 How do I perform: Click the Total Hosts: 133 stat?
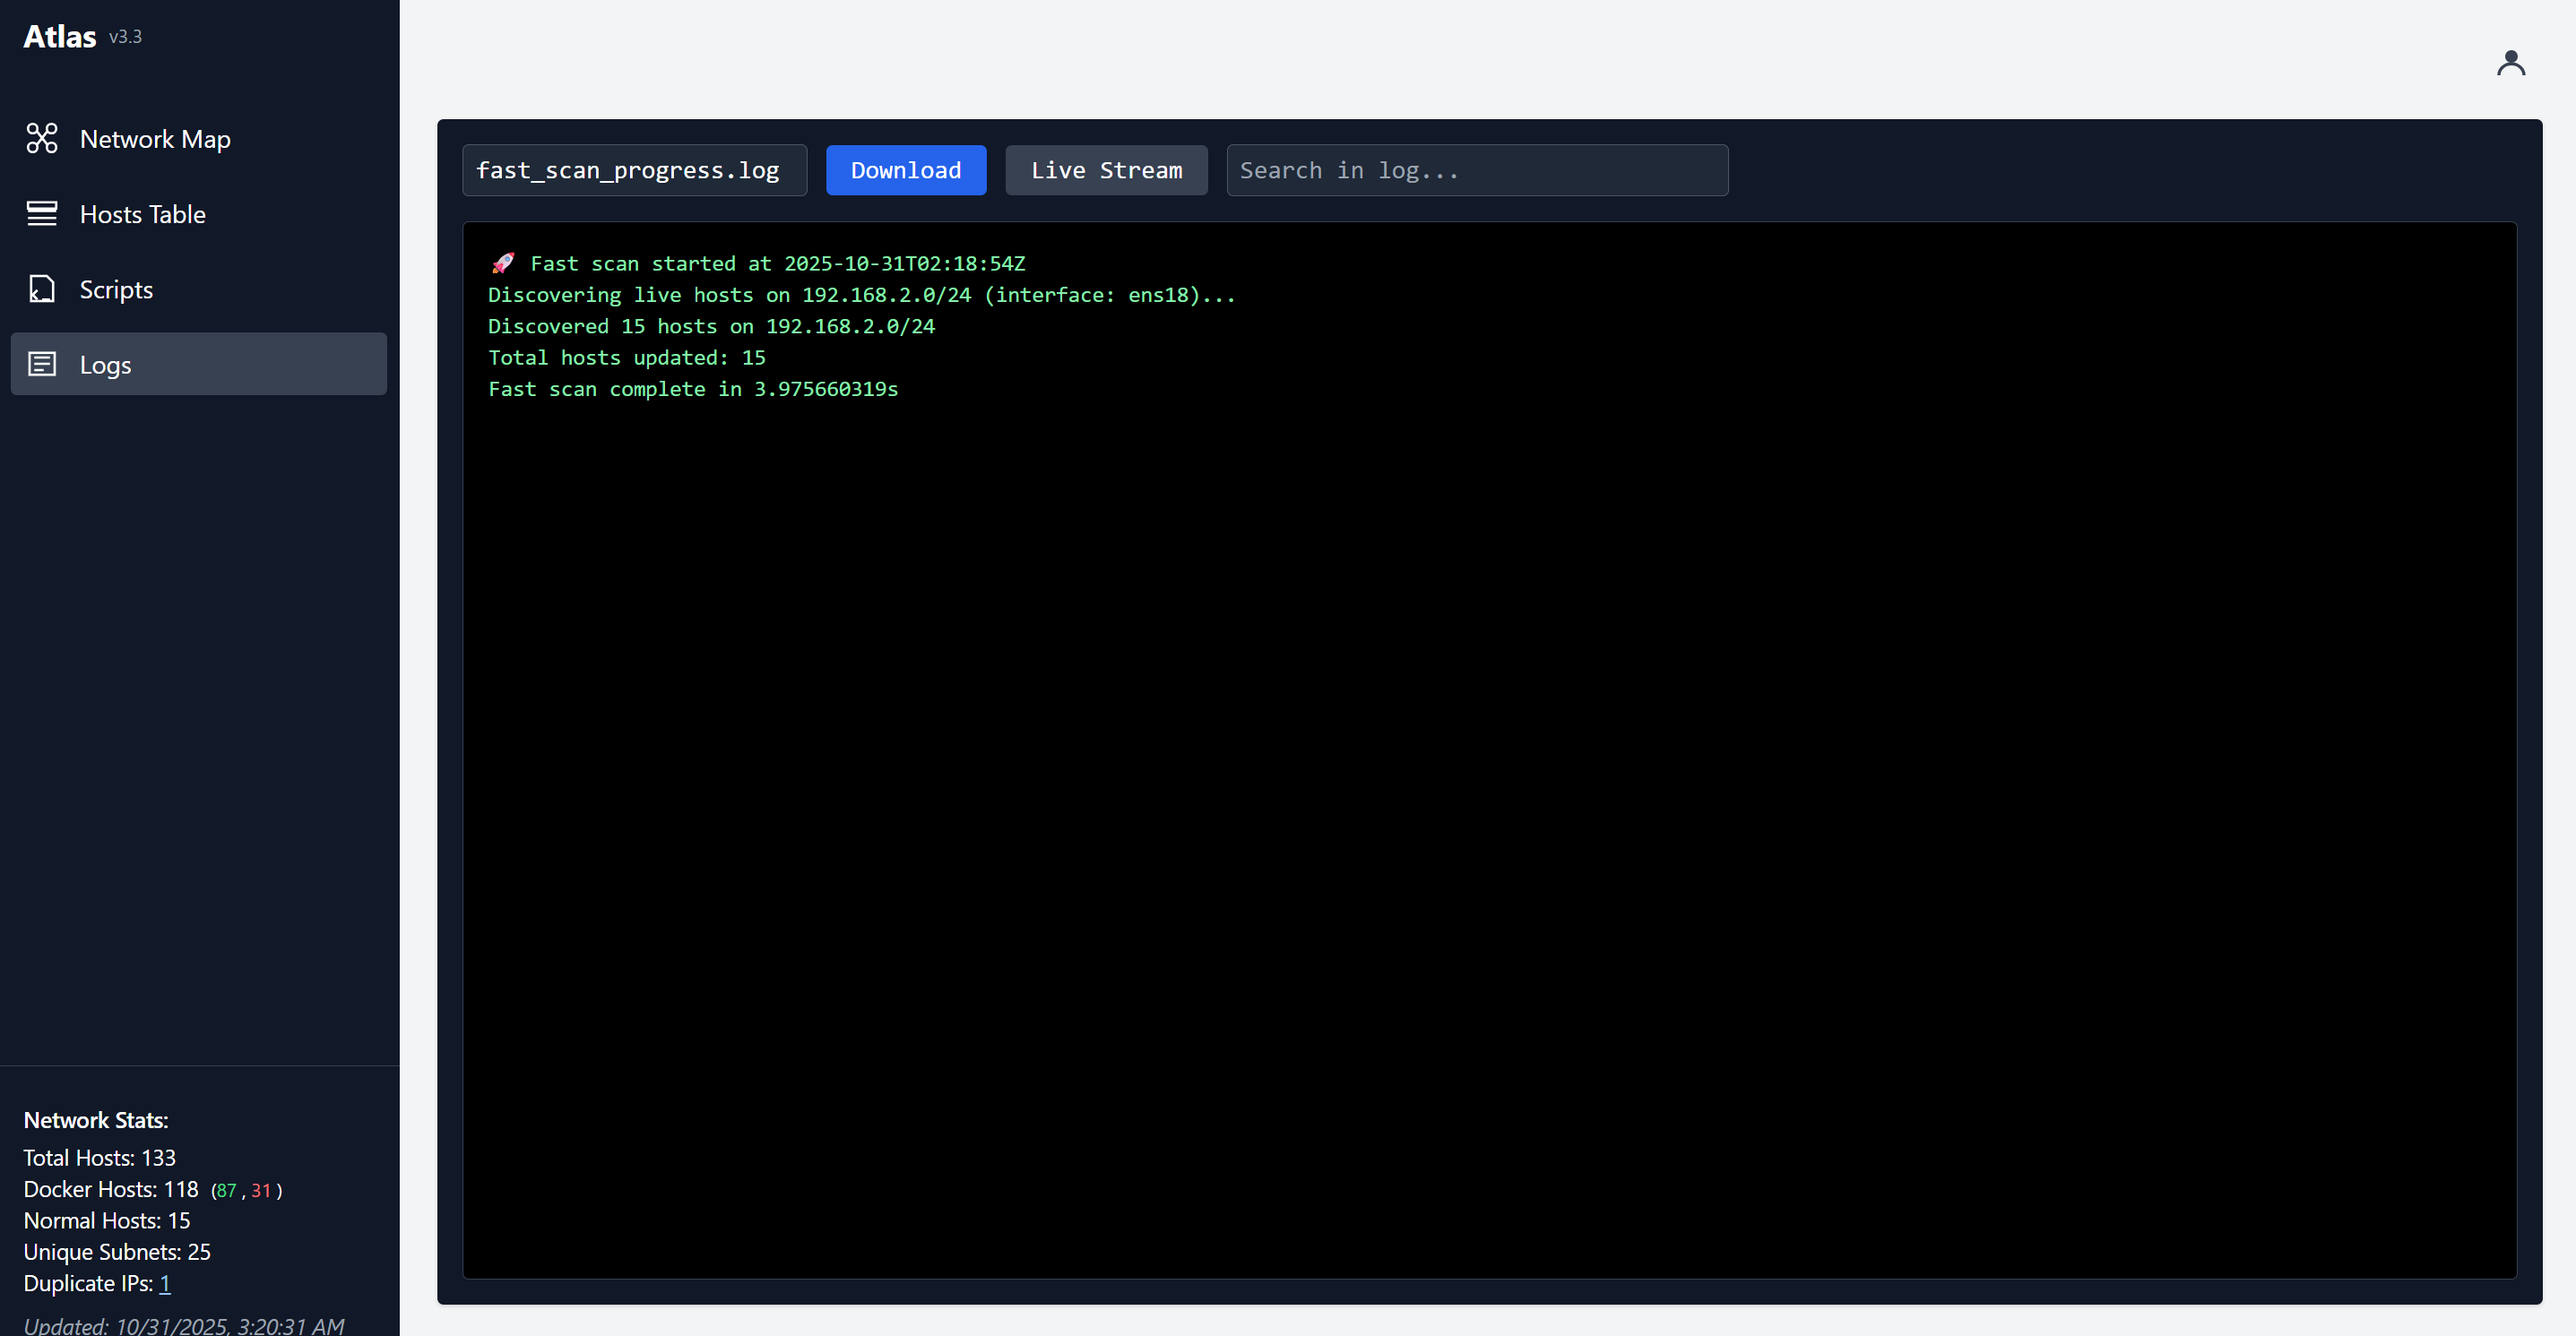99,1158
